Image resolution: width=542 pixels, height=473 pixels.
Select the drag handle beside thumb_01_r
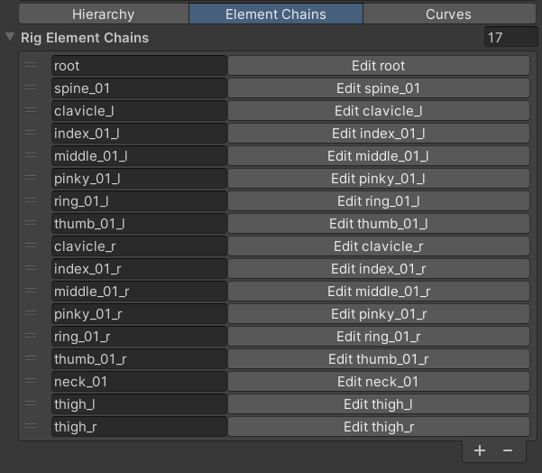tap(31, 359)
